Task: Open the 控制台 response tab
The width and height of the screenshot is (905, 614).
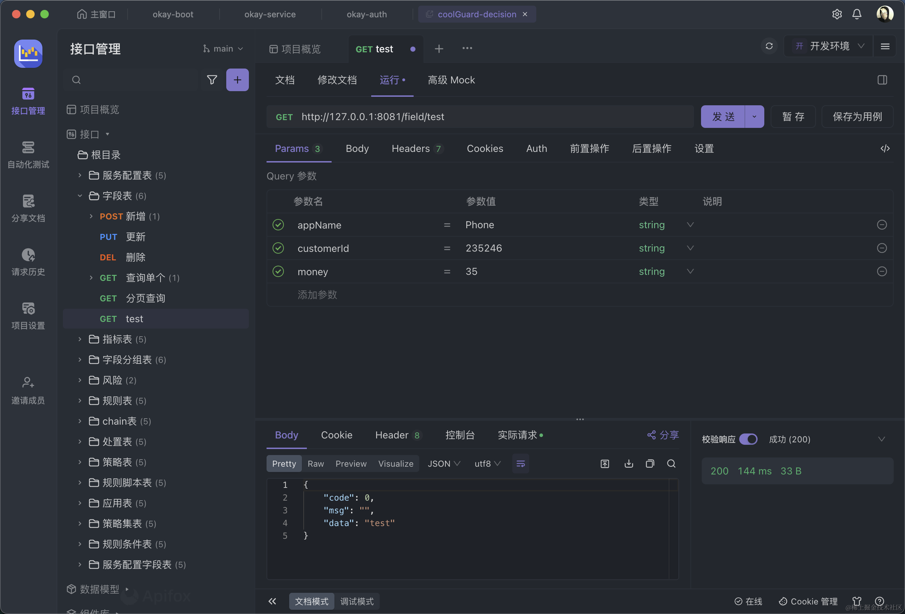Action: 460,435
